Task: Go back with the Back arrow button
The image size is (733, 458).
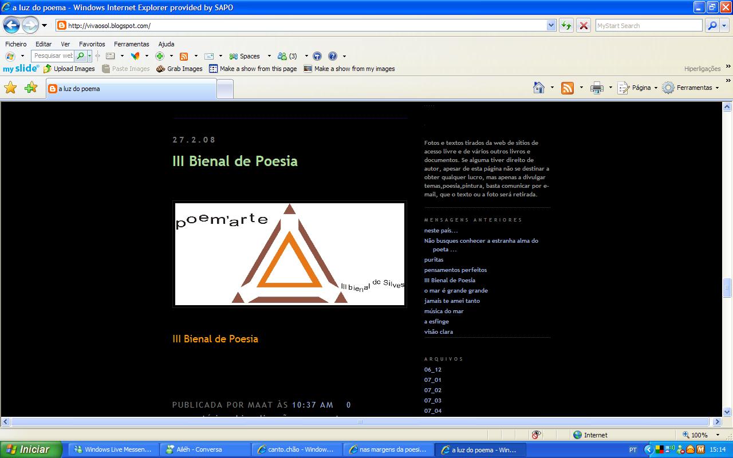Action: [12, 25]
